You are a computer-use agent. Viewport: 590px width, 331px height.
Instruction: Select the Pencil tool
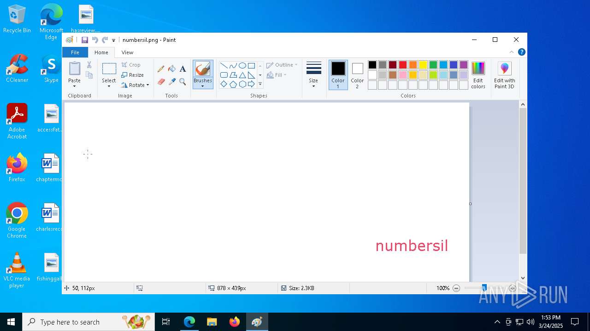click(x=161, y=69)
